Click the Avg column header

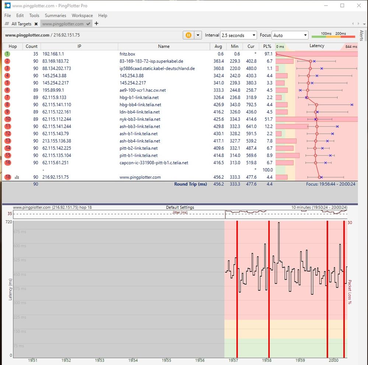(218, 46)
